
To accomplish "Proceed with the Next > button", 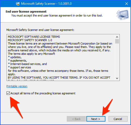I will [96, 119].
